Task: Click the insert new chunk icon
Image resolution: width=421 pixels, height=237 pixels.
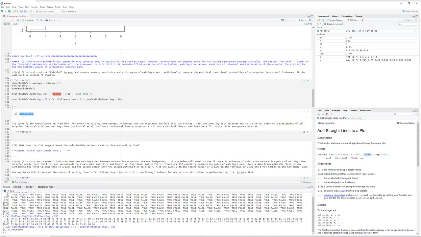Action: click(x=283, y=20)
